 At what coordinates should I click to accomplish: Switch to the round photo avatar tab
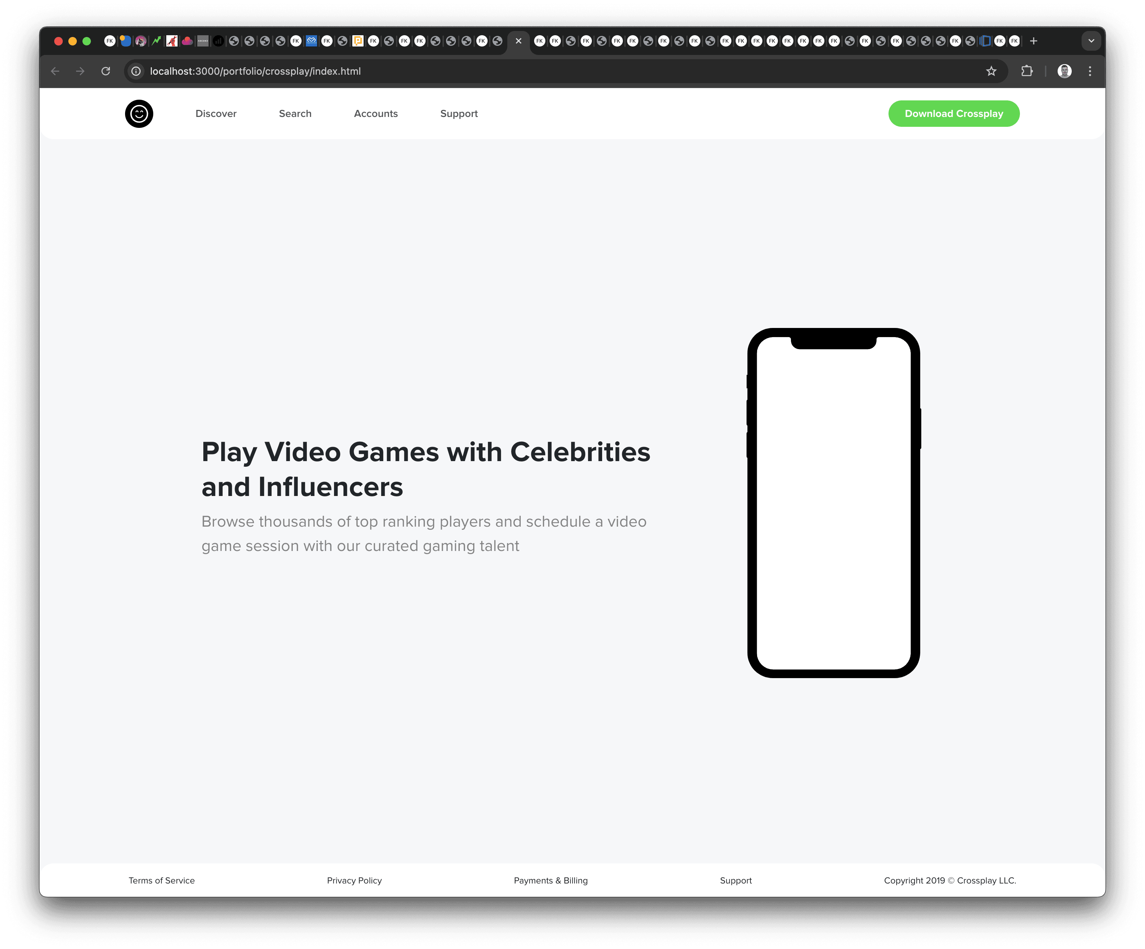tap(141, 41)
